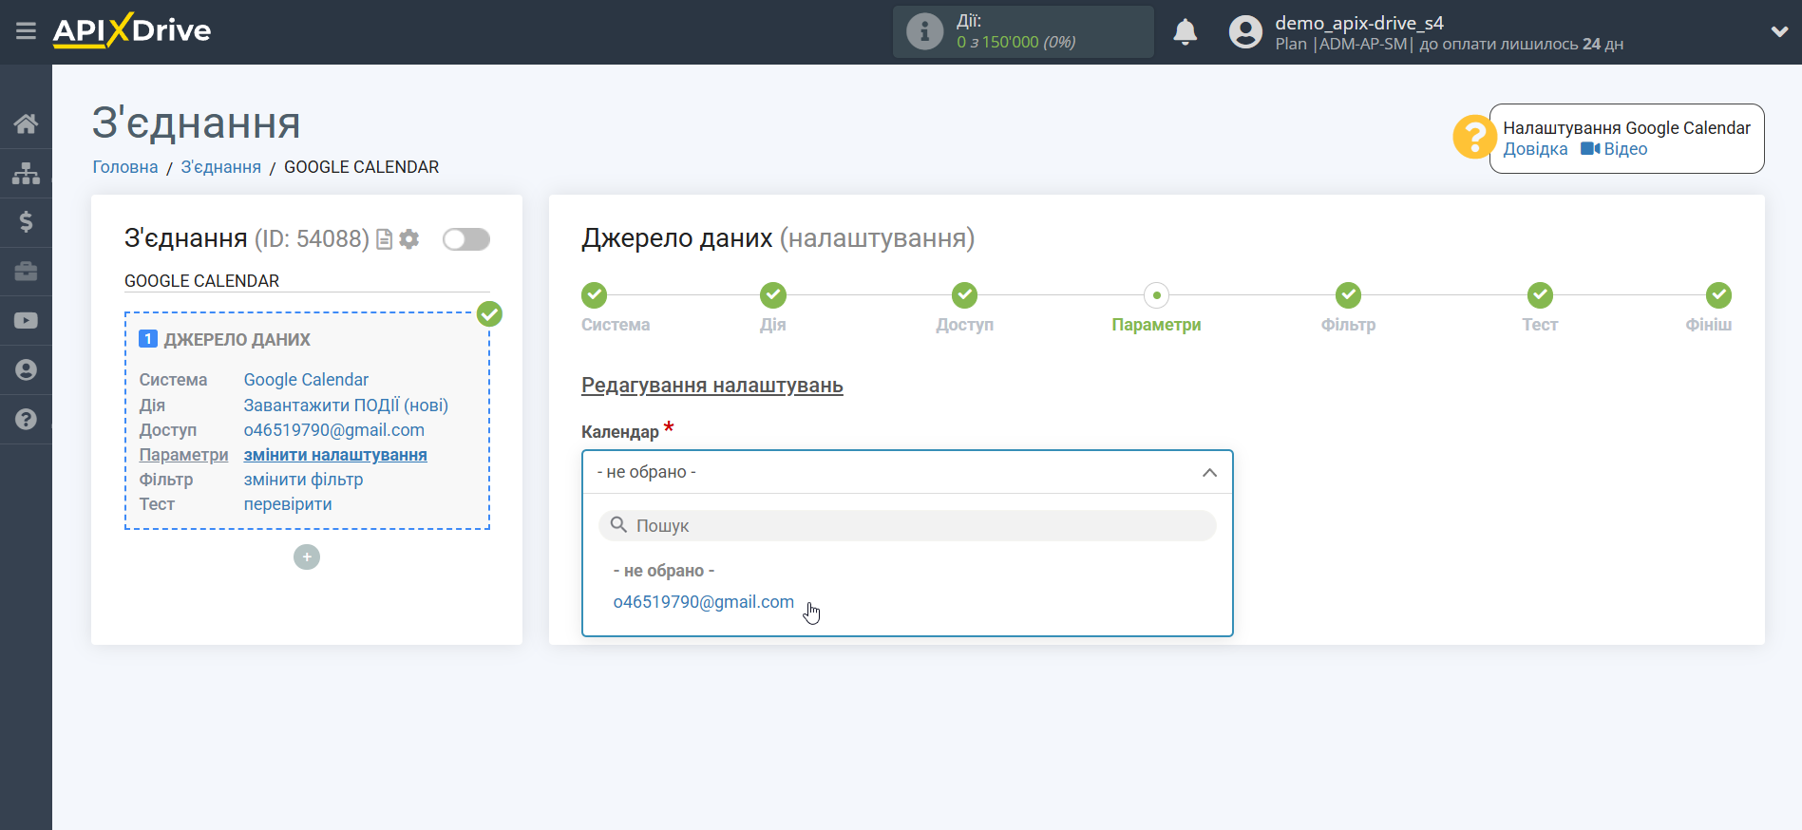Open the З'єднання breadcrumb link
Viewport: 1802px width, 830px height.
pos(221,167)
